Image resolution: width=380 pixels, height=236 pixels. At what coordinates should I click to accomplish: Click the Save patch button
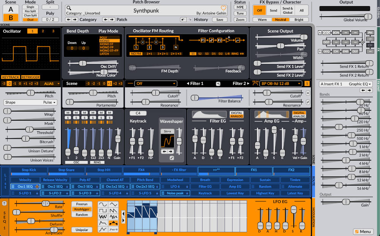point(220,20)
